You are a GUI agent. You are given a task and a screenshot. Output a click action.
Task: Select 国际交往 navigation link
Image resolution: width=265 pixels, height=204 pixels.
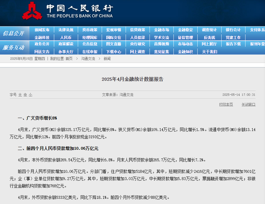tap(114, 38)
